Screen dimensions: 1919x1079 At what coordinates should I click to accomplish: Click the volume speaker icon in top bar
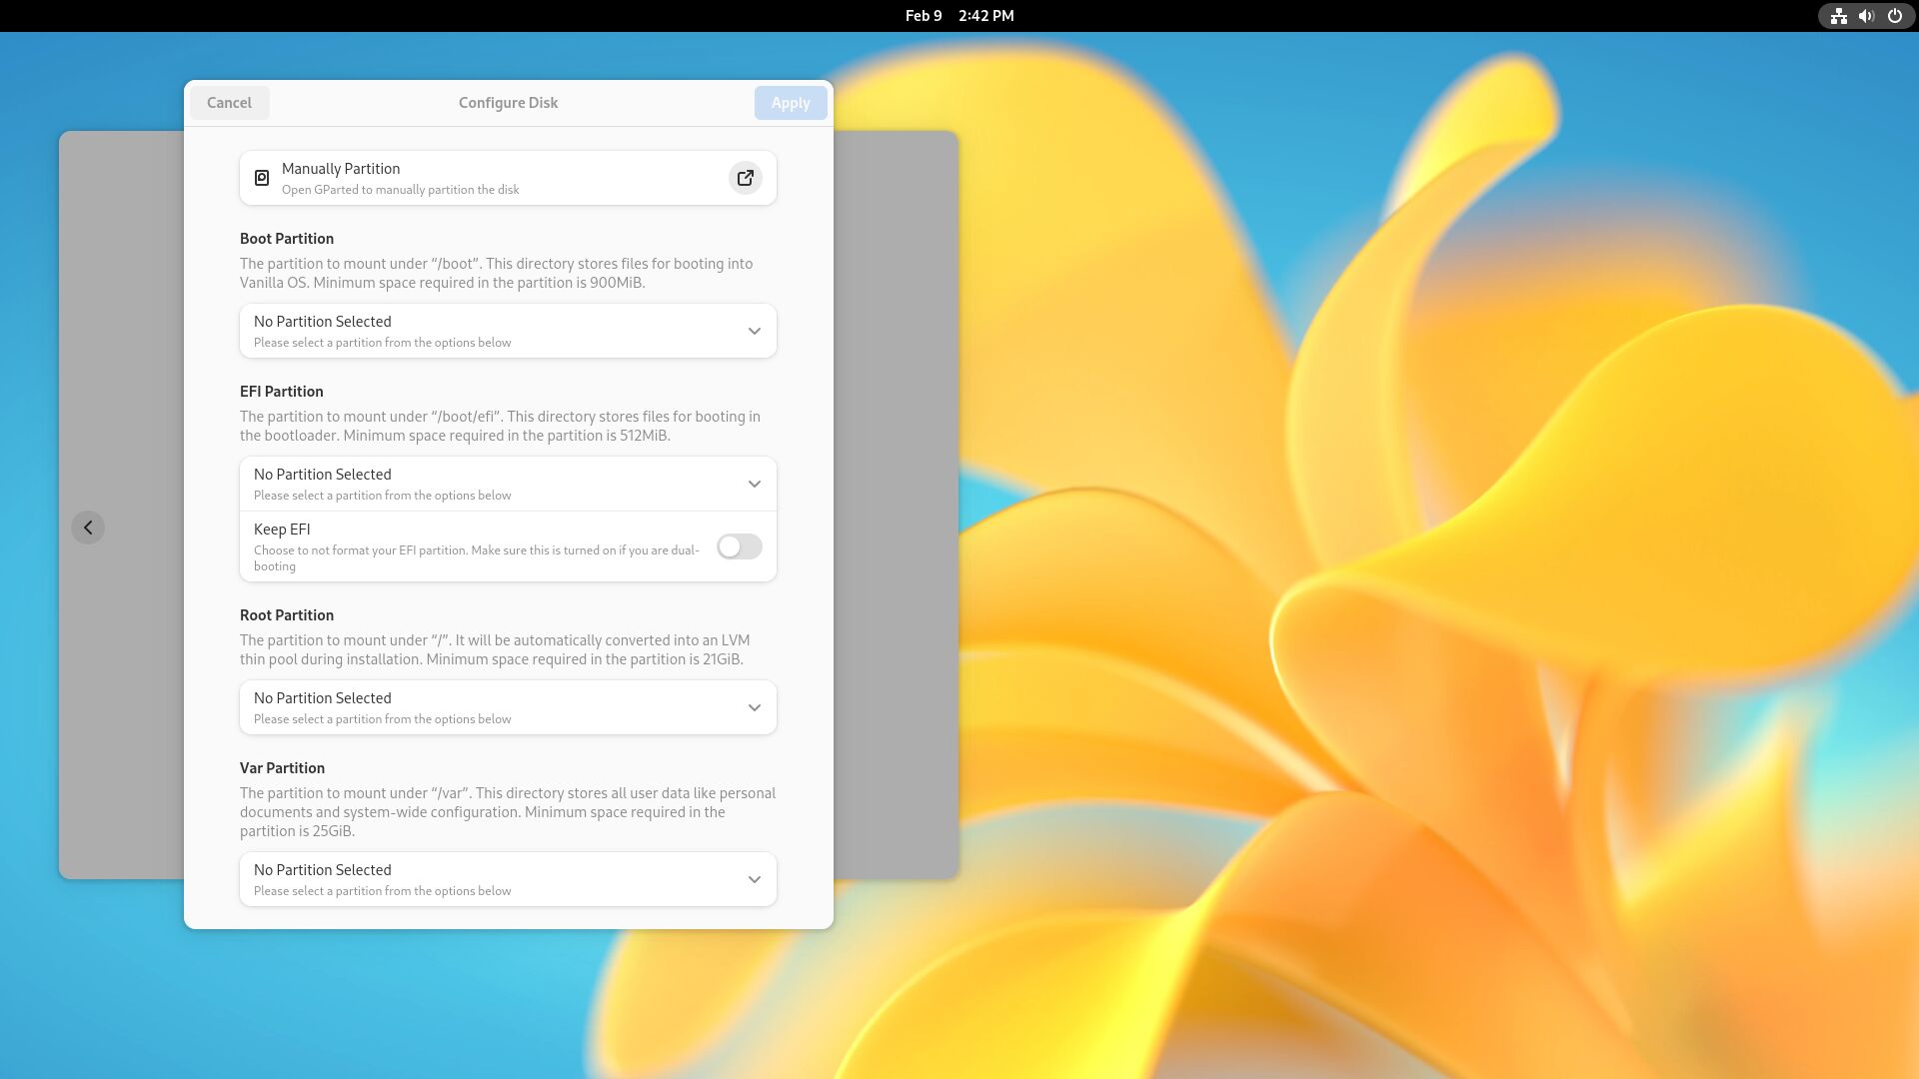[x=1866, y=16]
